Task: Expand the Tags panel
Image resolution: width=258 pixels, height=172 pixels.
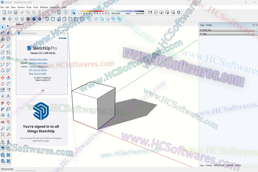Action: tap(201, 34)
